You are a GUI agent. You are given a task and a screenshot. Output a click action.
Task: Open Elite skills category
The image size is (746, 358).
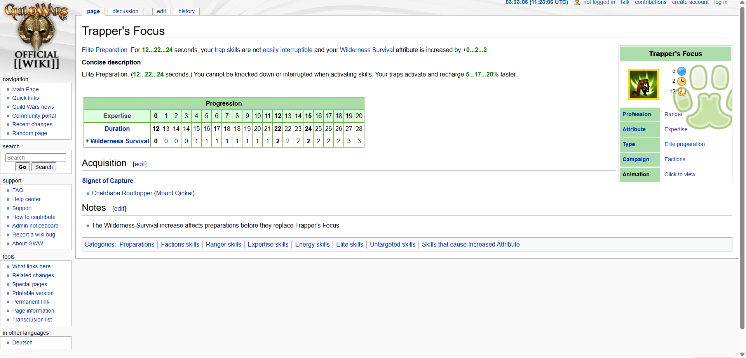click(x=350, y=244)
